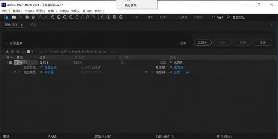Select the 渲染队列 tab
The height and width of the screenshot is (139, 278).
click(x=11, y=25)
